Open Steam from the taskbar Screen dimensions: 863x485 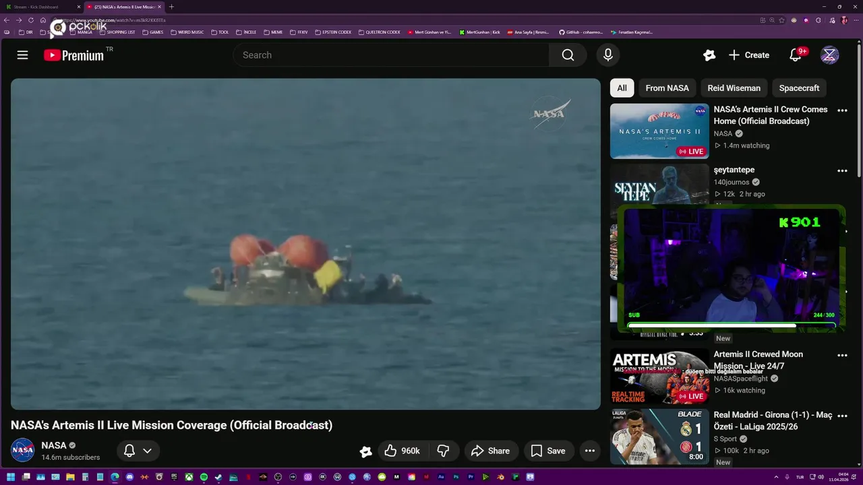218,478
